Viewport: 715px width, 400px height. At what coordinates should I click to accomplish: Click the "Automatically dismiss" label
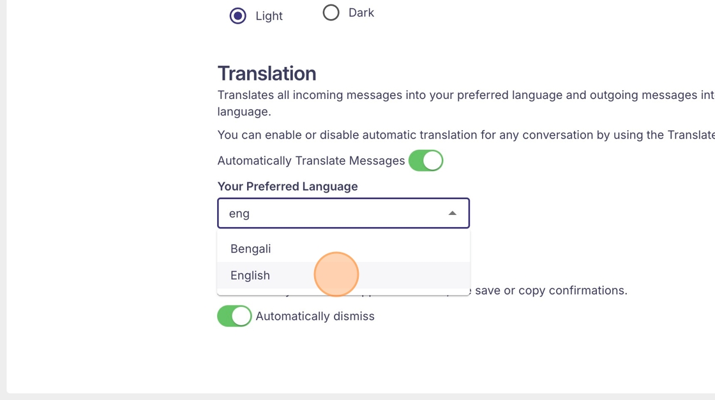pyautogui.click(x=315, y=316)
